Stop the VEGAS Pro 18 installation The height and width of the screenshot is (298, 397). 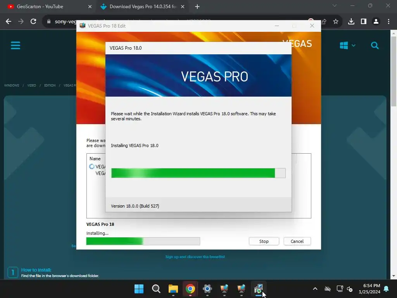click(x=264, y=241)
